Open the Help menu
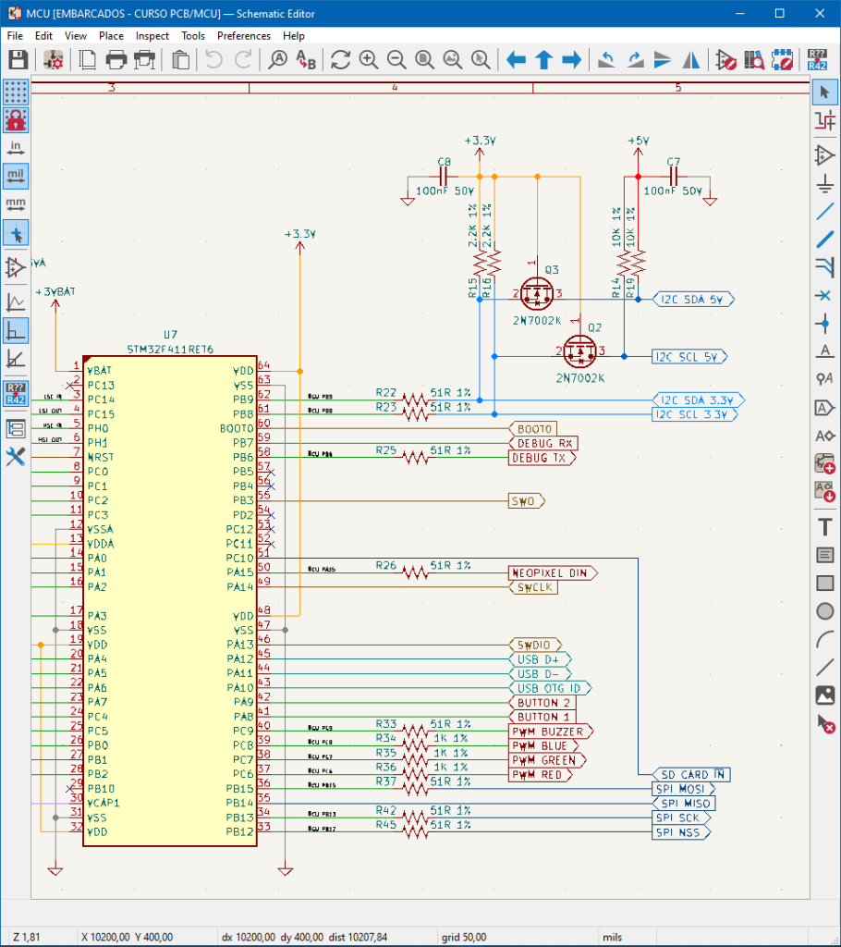Image resolution: width=841 pixels, height=947 pixels. [294, 36]
